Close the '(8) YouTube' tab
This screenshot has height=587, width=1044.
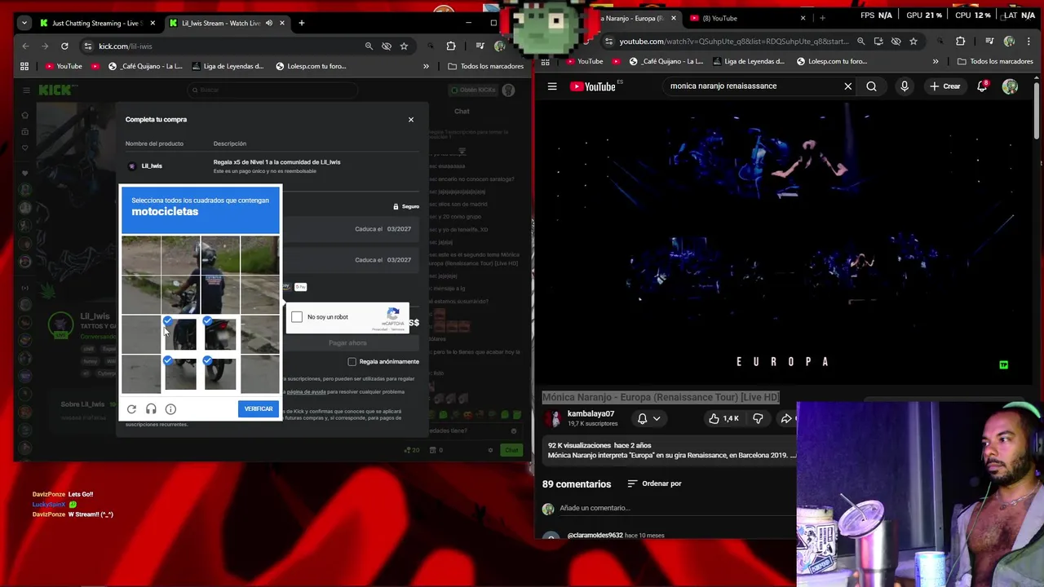click(x=803, y=18)
